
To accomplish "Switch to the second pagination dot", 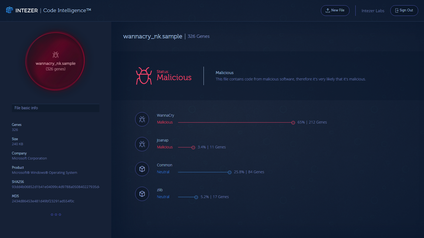I will click(56, 214).
